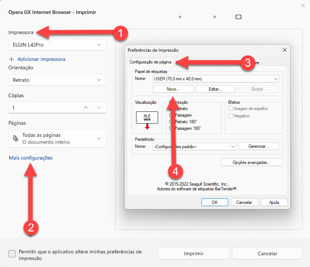Click the plus icon beside Adicionar impressora

[x=12, y=59]
